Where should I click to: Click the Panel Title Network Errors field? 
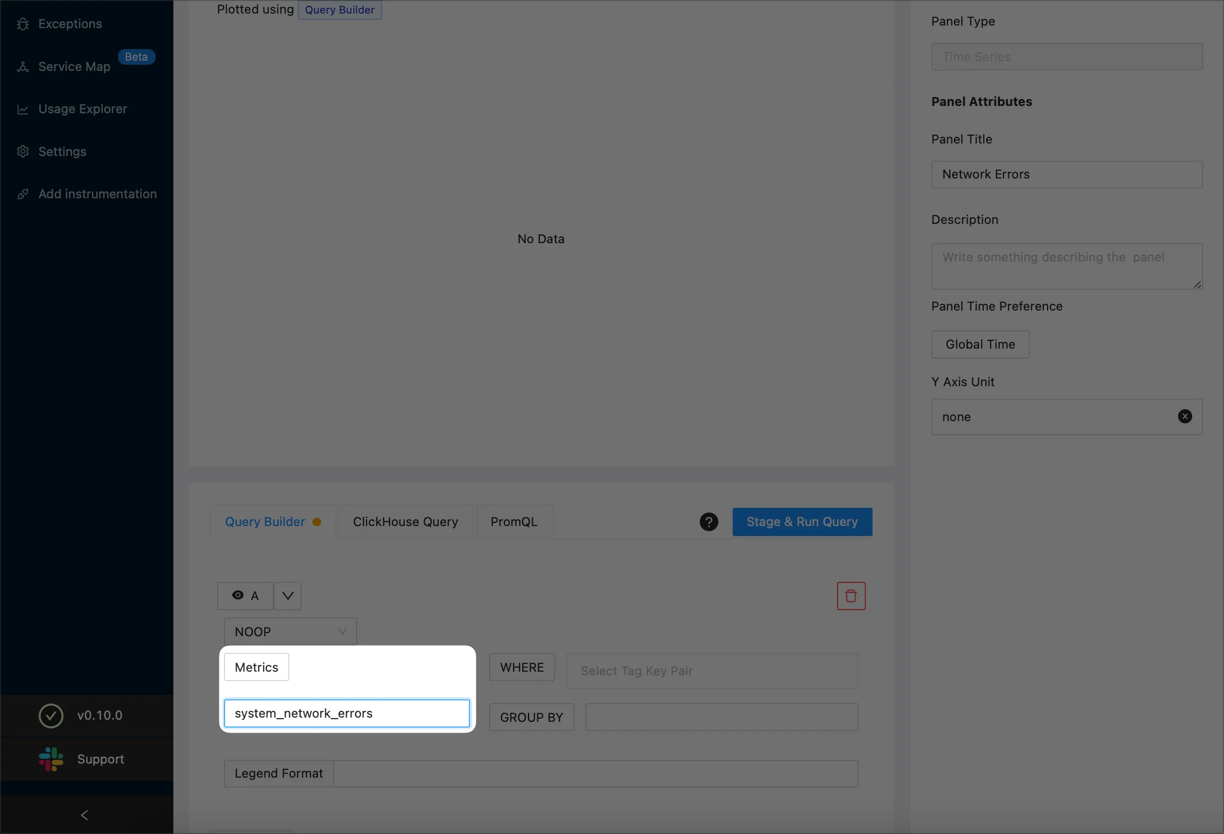(1067, 174)
